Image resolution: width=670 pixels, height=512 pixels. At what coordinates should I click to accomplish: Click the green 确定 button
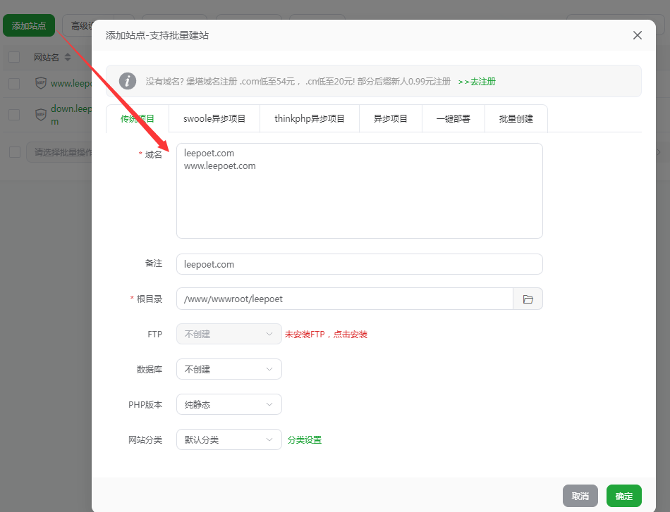pyautogui.click(x=623, y=496)
